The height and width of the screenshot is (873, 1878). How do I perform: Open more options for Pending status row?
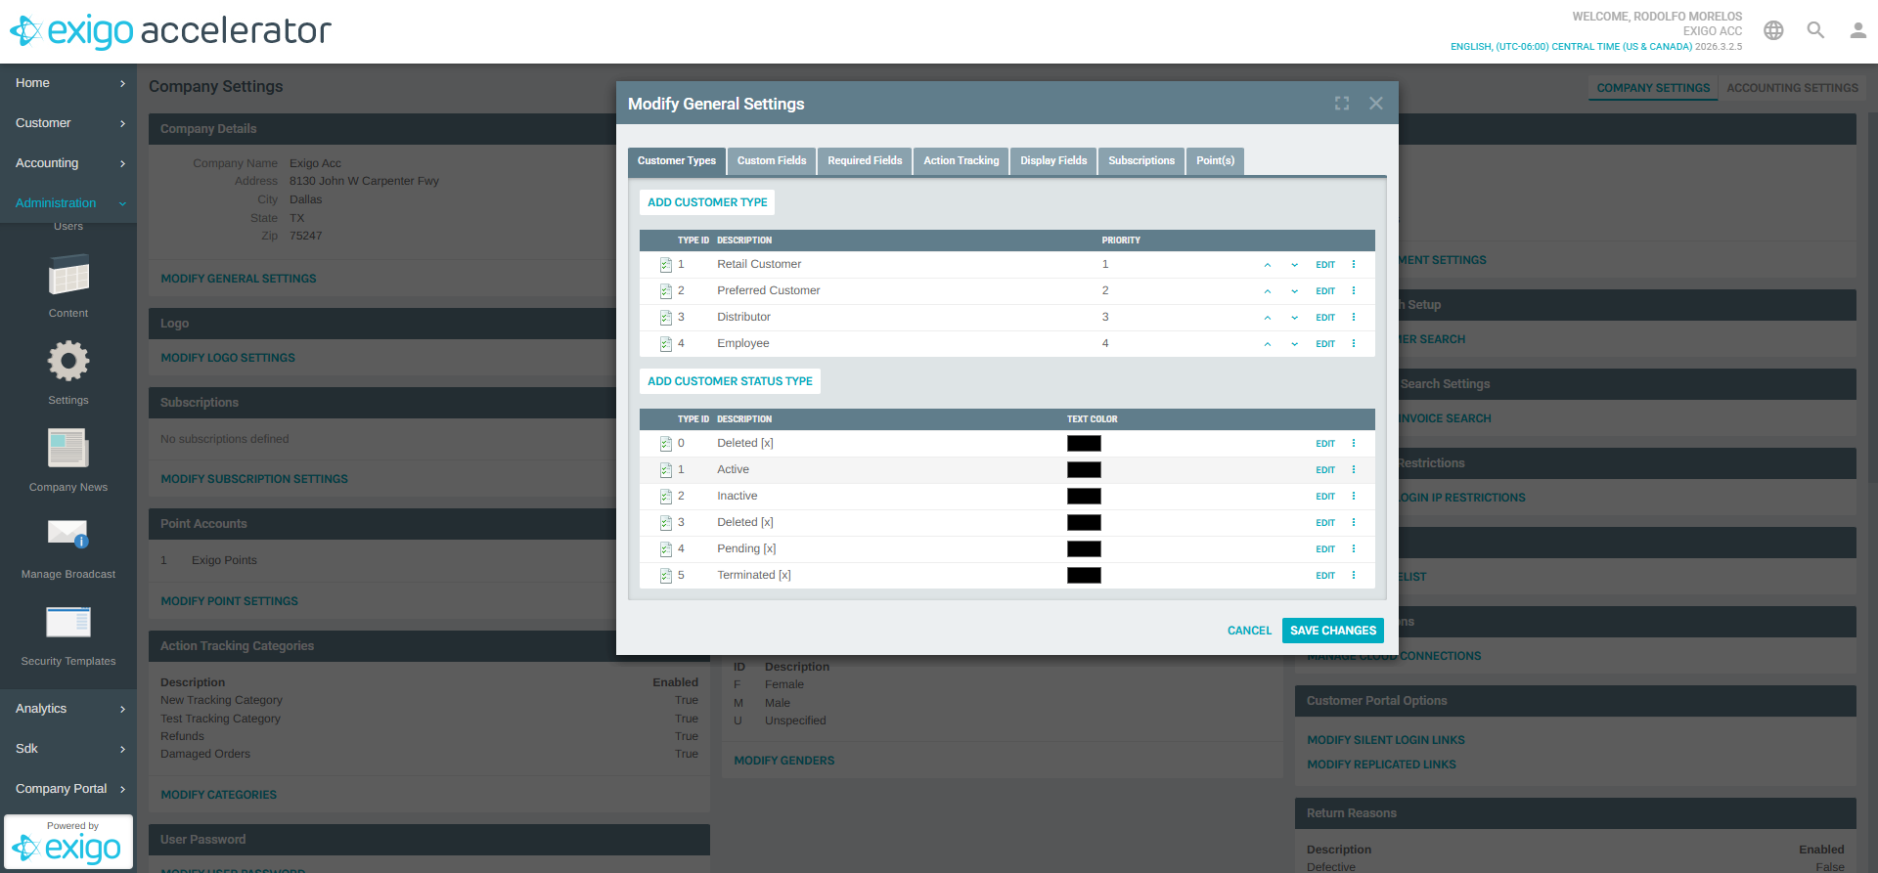1354,549
